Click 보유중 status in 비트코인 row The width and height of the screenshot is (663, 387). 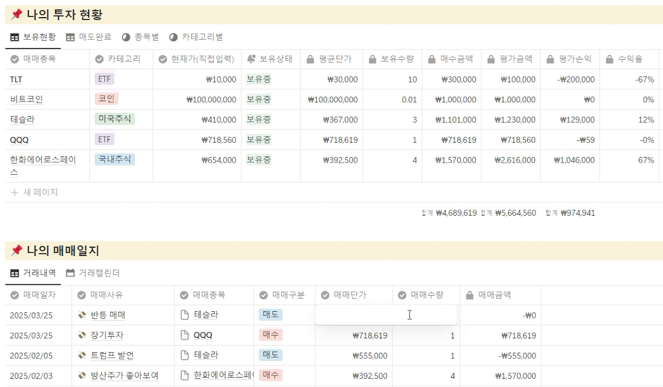coord(259,100)
